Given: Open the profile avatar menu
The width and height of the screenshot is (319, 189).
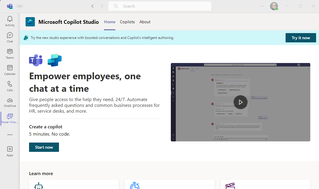Looking at the screenshot, I should click(274, 6).
